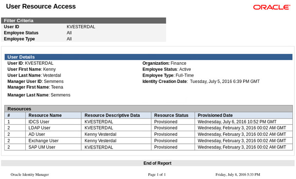Select the Exchange User resource cell

(44, 140)
